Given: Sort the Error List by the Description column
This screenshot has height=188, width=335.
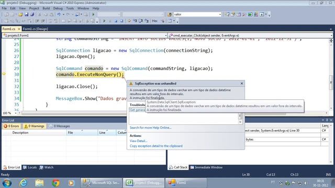Looking at the screenshot, I should (38, 133).
